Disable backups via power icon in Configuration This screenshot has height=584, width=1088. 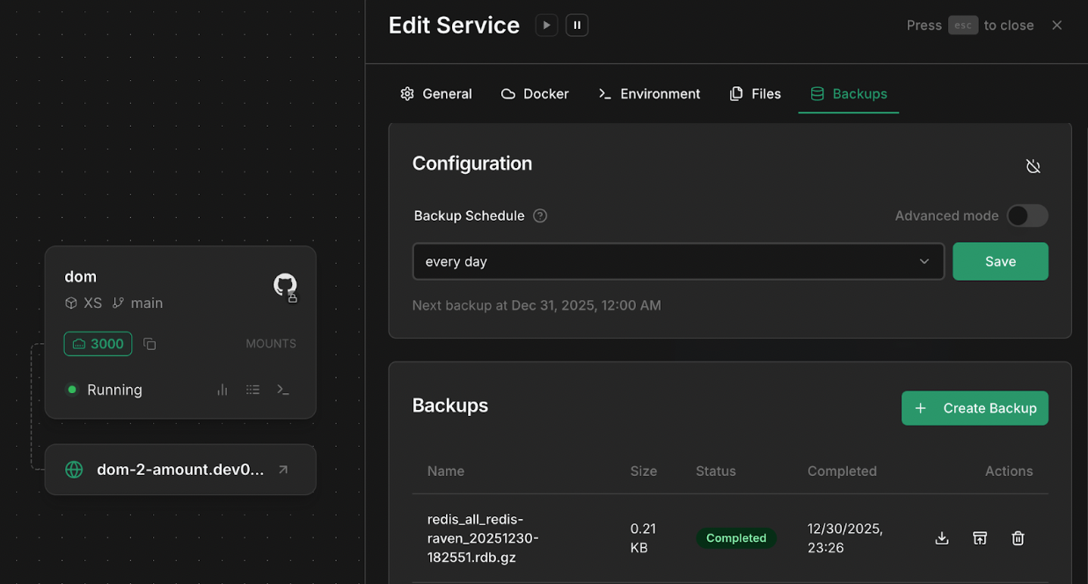point(1033,166)
